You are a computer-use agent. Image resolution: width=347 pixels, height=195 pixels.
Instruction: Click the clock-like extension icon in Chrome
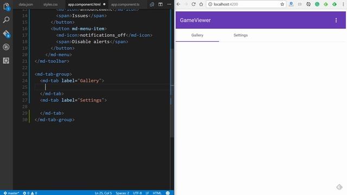coord(309,4)
